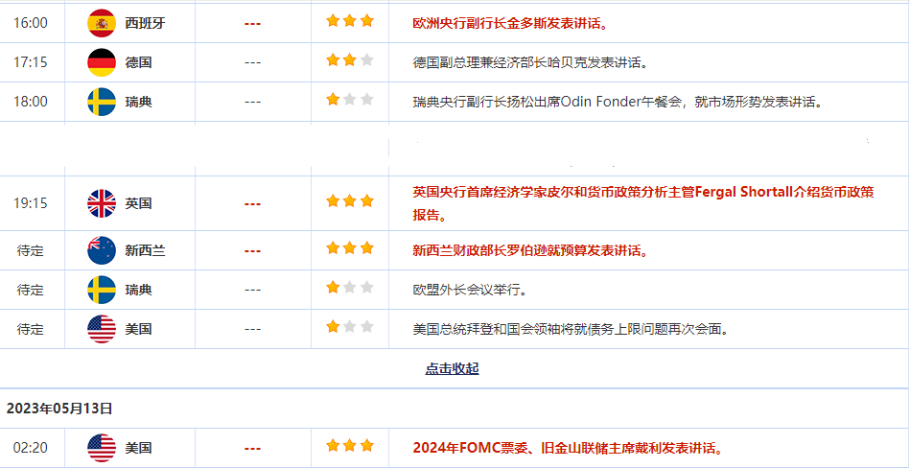Click the Sweden flag in the 18:00 row

coord(102,102)
